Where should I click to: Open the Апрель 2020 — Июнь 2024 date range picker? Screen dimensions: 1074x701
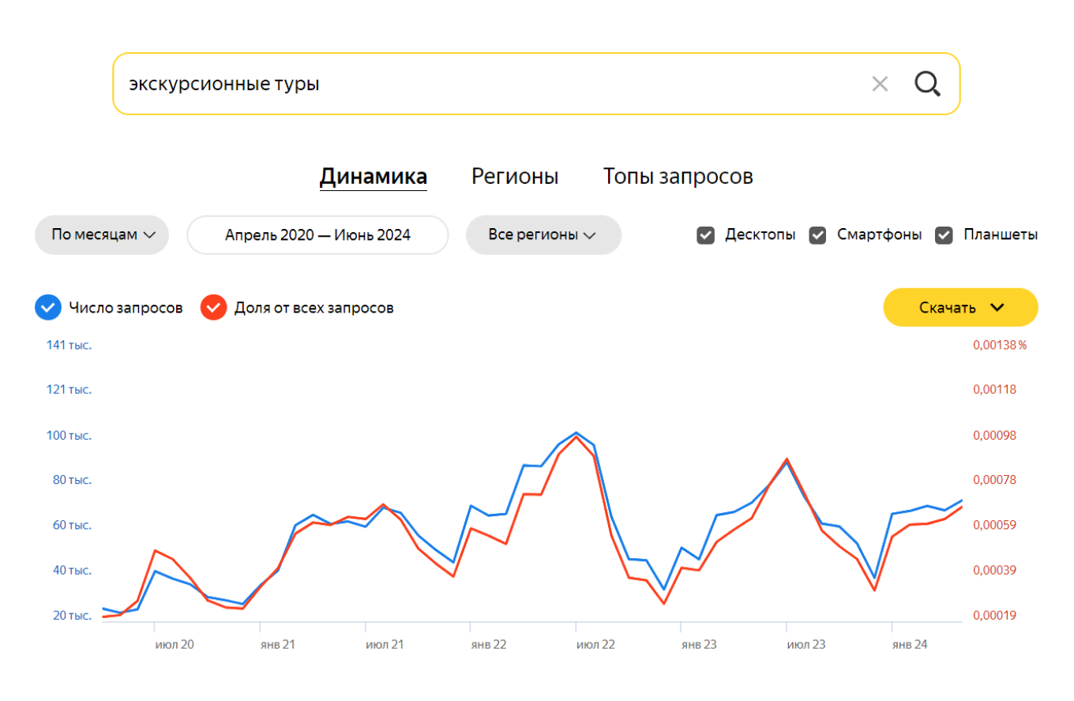click(x=317, y=234)
